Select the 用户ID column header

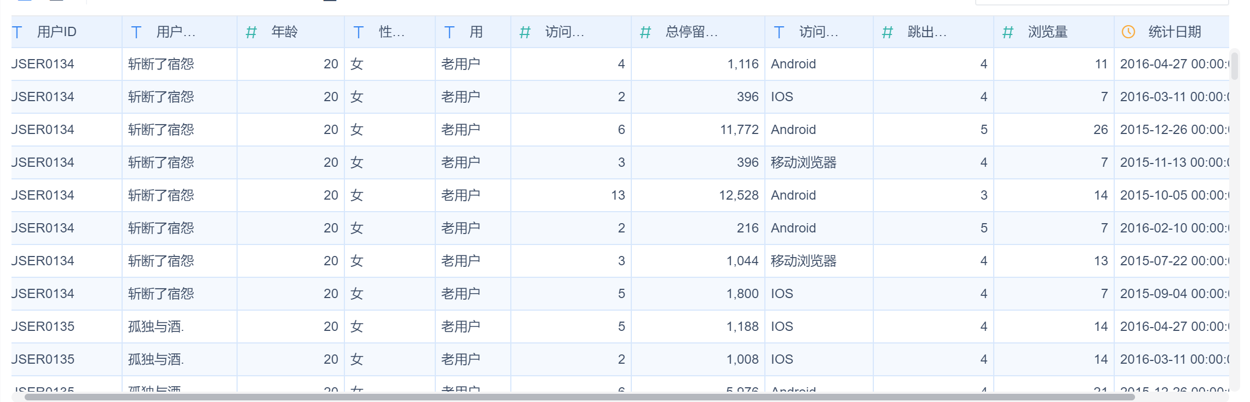click(x=56, y=32)
